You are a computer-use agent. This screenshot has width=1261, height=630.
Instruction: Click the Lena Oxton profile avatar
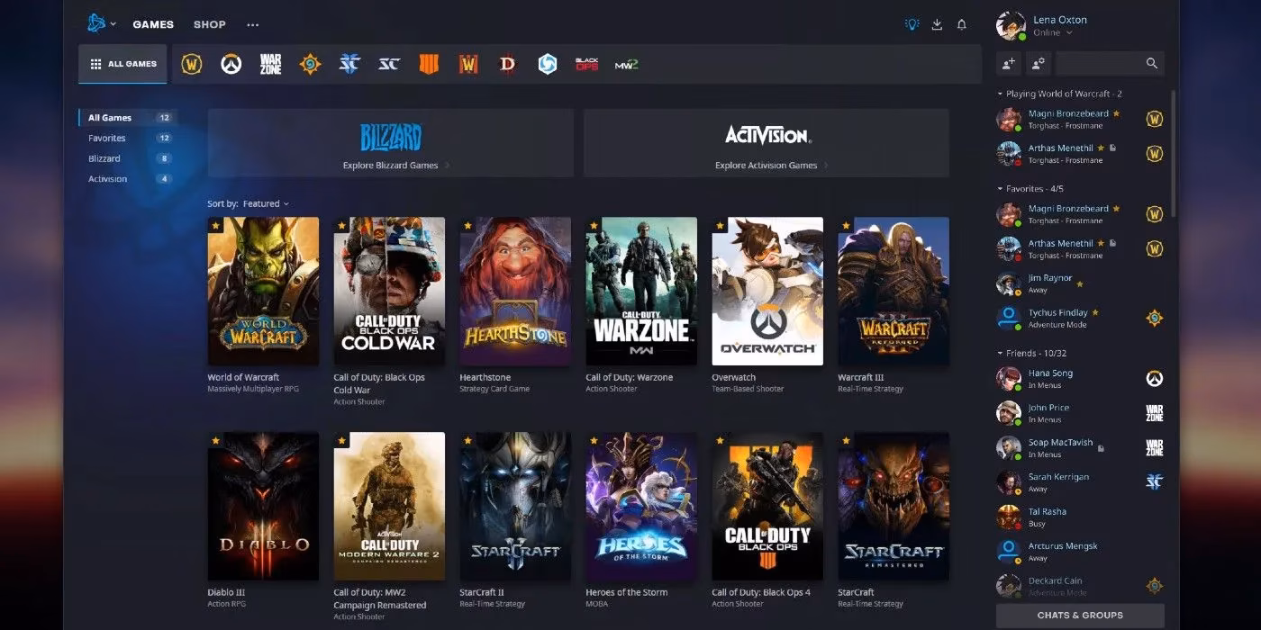pos(1012,25)
